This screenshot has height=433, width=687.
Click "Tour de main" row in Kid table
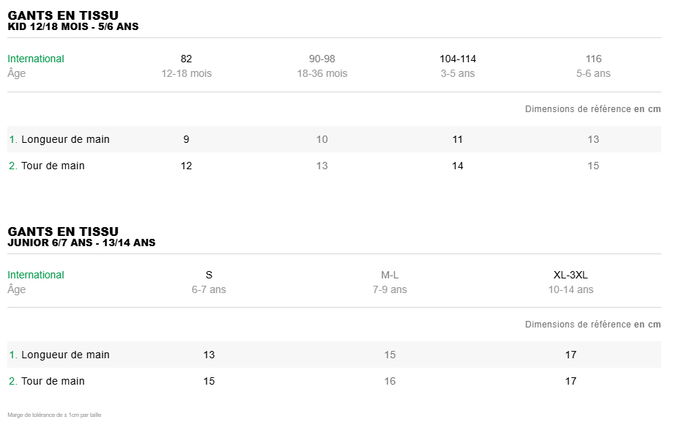click(53, 166)
